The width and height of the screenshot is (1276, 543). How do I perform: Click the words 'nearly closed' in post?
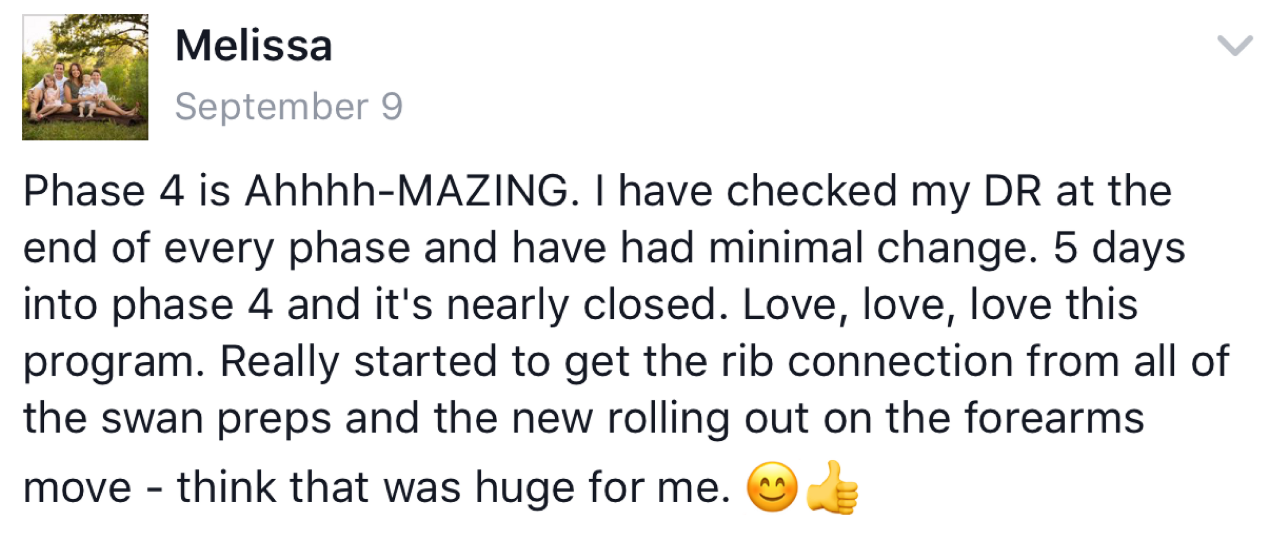pyautogui.click(x=587, y=304)
